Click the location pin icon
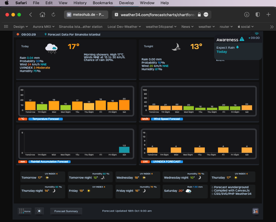 click(x=46, y=34)
